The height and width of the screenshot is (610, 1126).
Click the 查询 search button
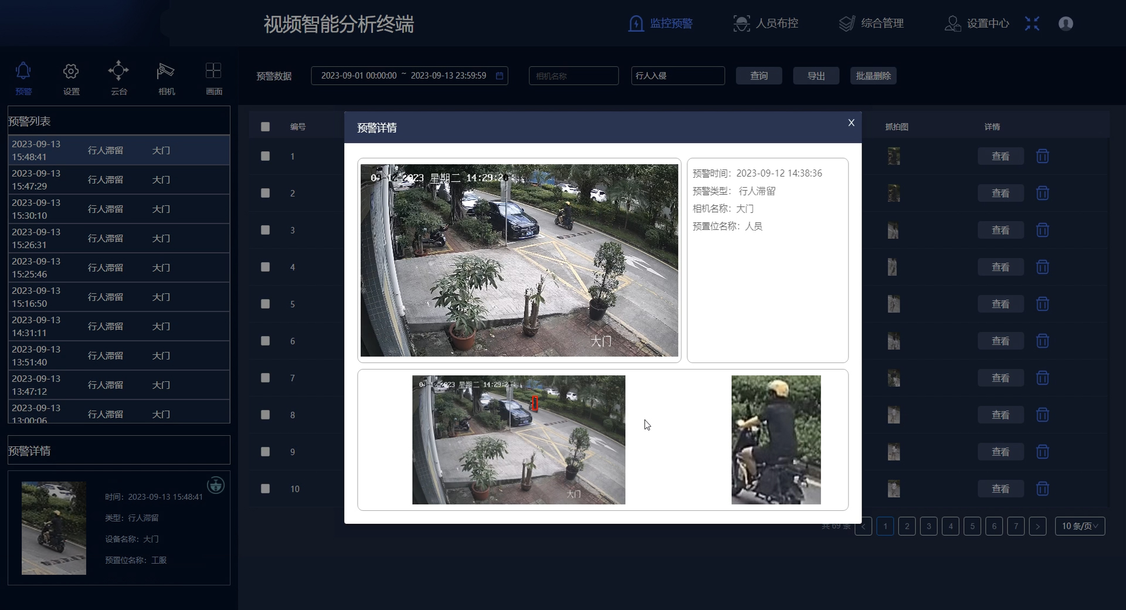click(758, 76)
